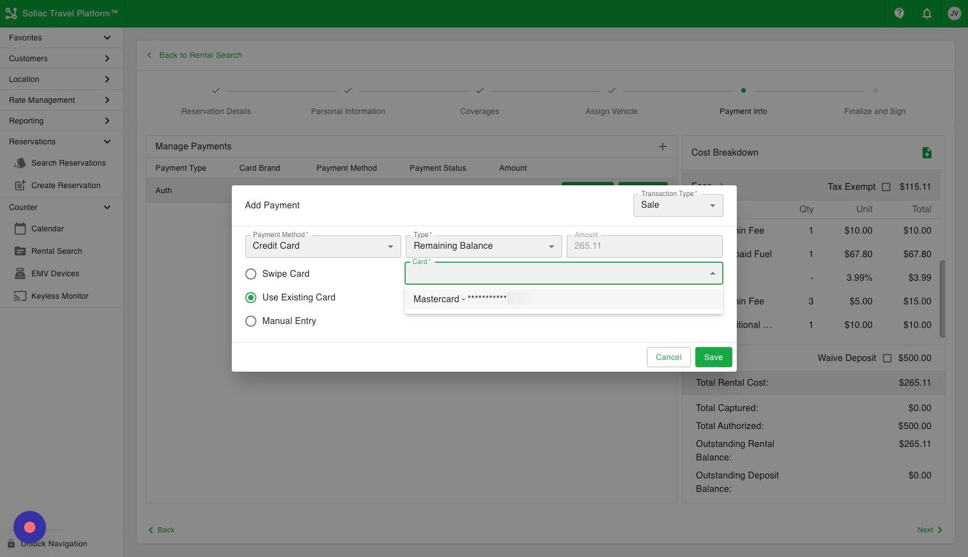Click the plus icon on Manage Payments

click(662, 147)
